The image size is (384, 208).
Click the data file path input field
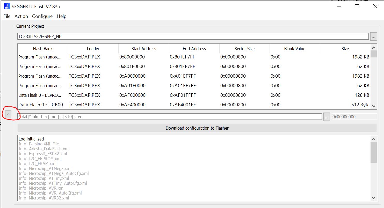point(170,117)
